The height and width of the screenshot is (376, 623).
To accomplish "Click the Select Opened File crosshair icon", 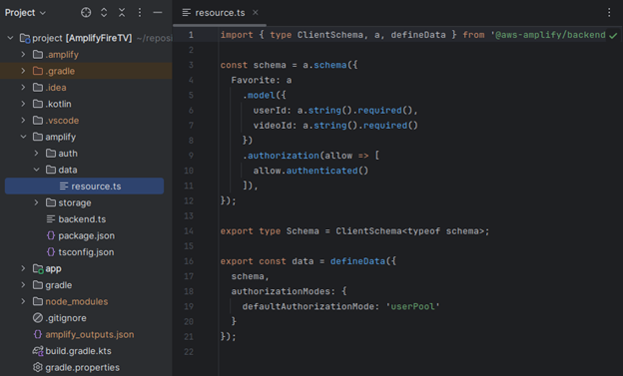I will pyautogui.click(x=86, y=13).
